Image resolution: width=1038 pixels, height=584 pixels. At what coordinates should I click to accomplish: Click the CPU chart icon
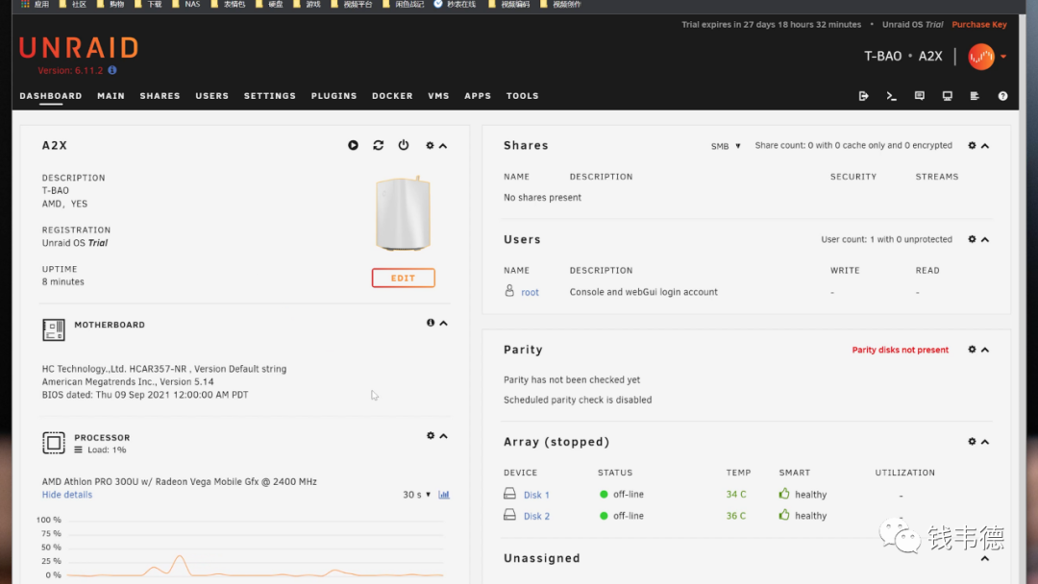pyautogui.click(x=444, y=495)
